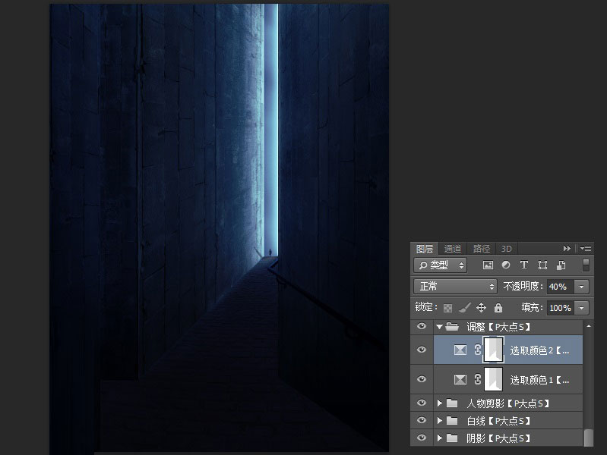Lock layer position (move icon)
607x455 pixels.
(x=481, y=308)
